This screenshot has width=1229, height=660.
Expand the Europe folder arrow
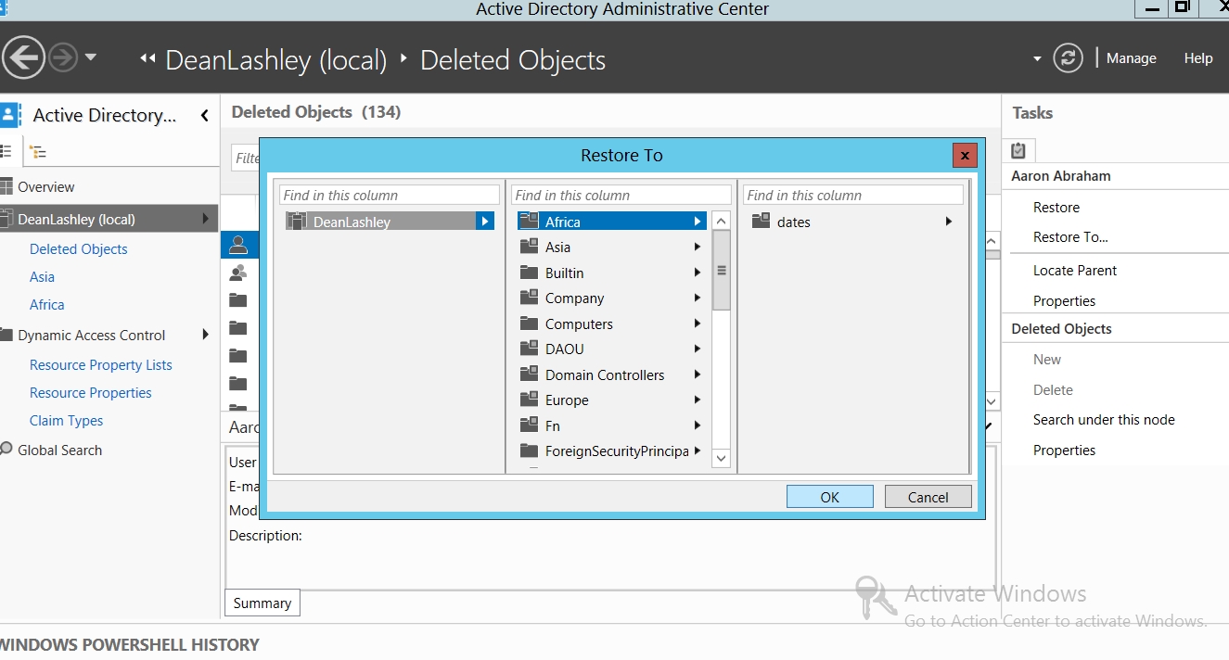697,400
